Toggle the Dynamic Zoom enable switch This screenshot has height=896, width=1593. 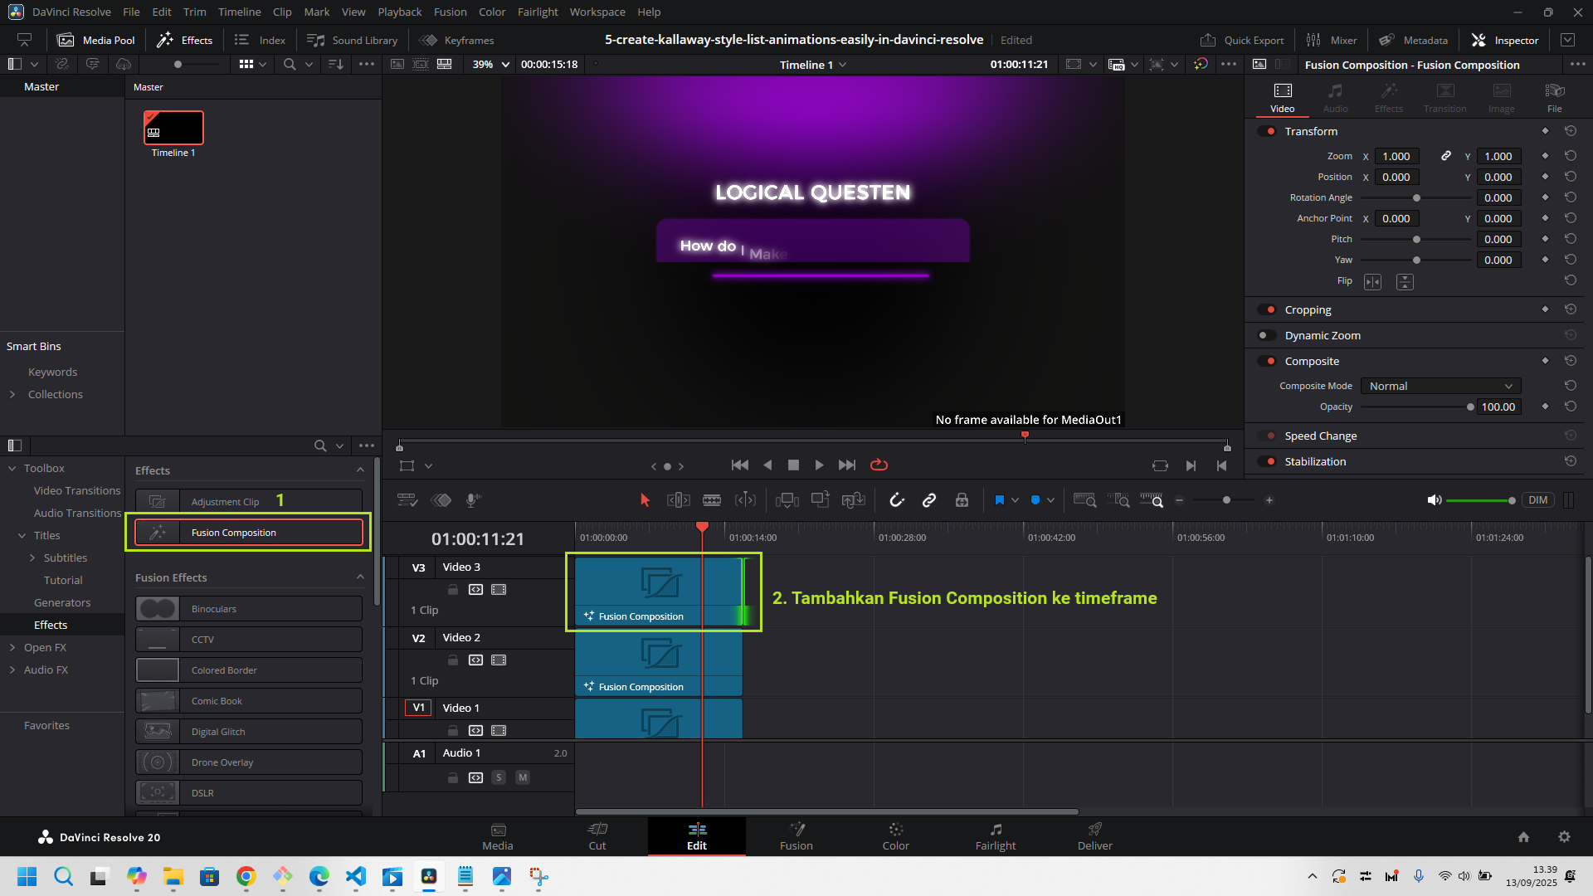point(1266,335)
